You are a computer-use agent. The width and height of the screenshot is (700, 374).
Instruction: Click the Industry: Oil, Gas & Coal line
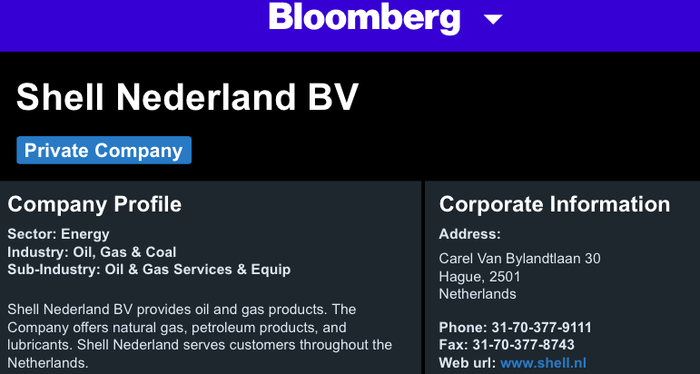(92, 251)
